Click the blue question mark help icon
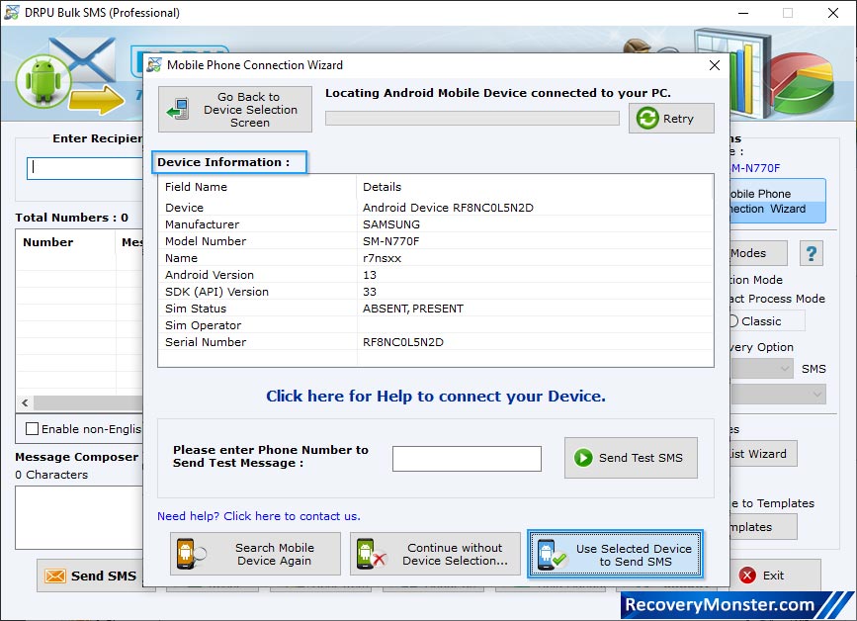 pos(811,253)
